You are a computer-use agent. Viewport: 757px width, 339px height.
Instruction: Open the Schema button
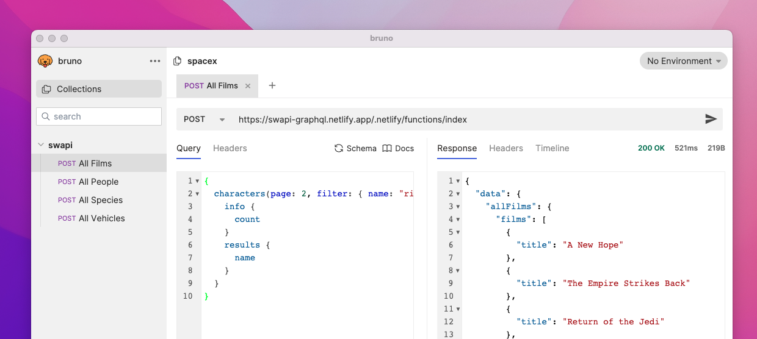click(x=355, y=148)
